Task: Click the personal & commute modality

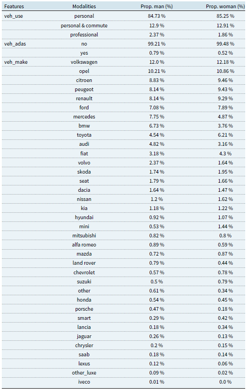Action: [84, 26]
